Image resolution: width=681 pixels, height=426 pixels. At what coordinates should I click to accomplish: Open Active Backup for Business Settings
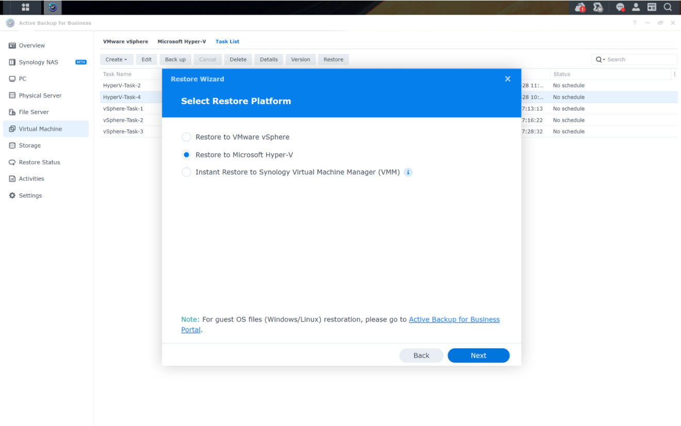pos(30,195)
